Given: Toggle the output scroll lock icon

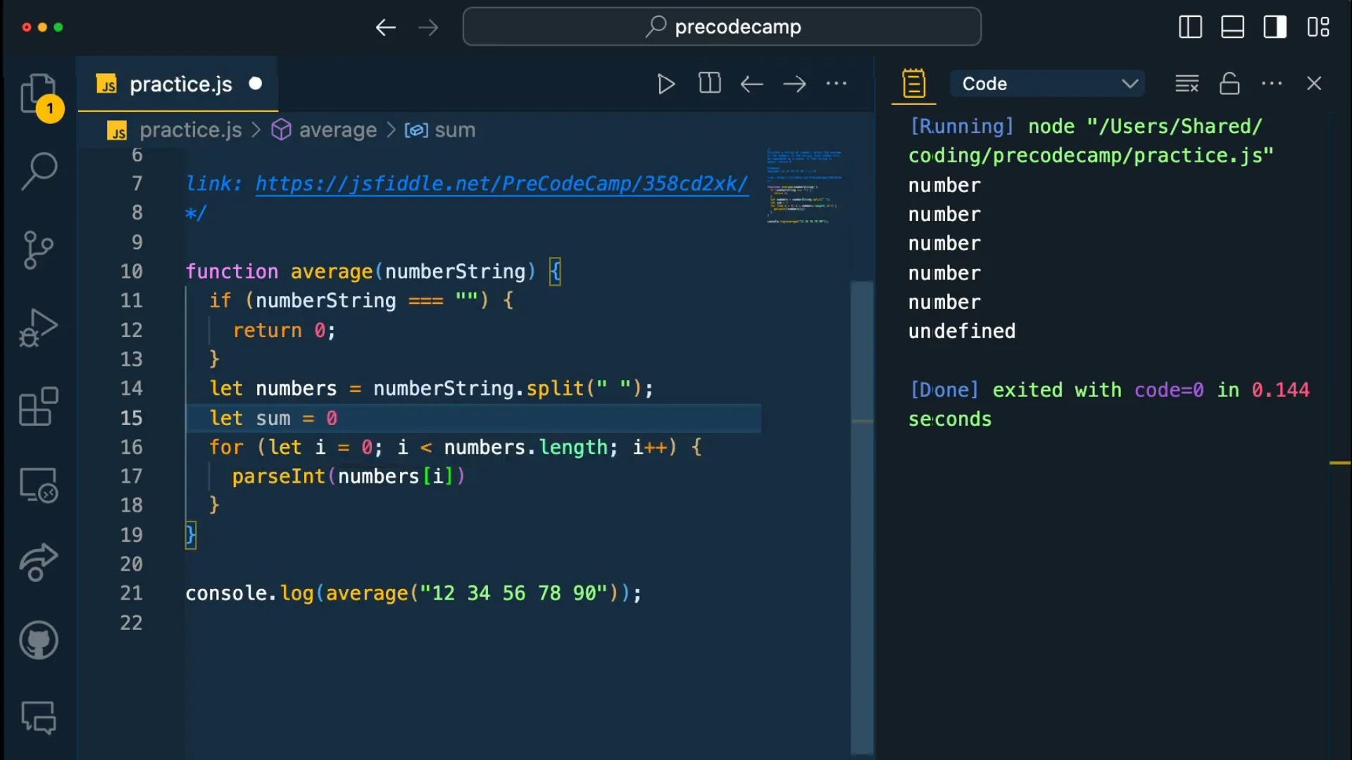Looking at the screenshot, I should [x=1229, y=84].
